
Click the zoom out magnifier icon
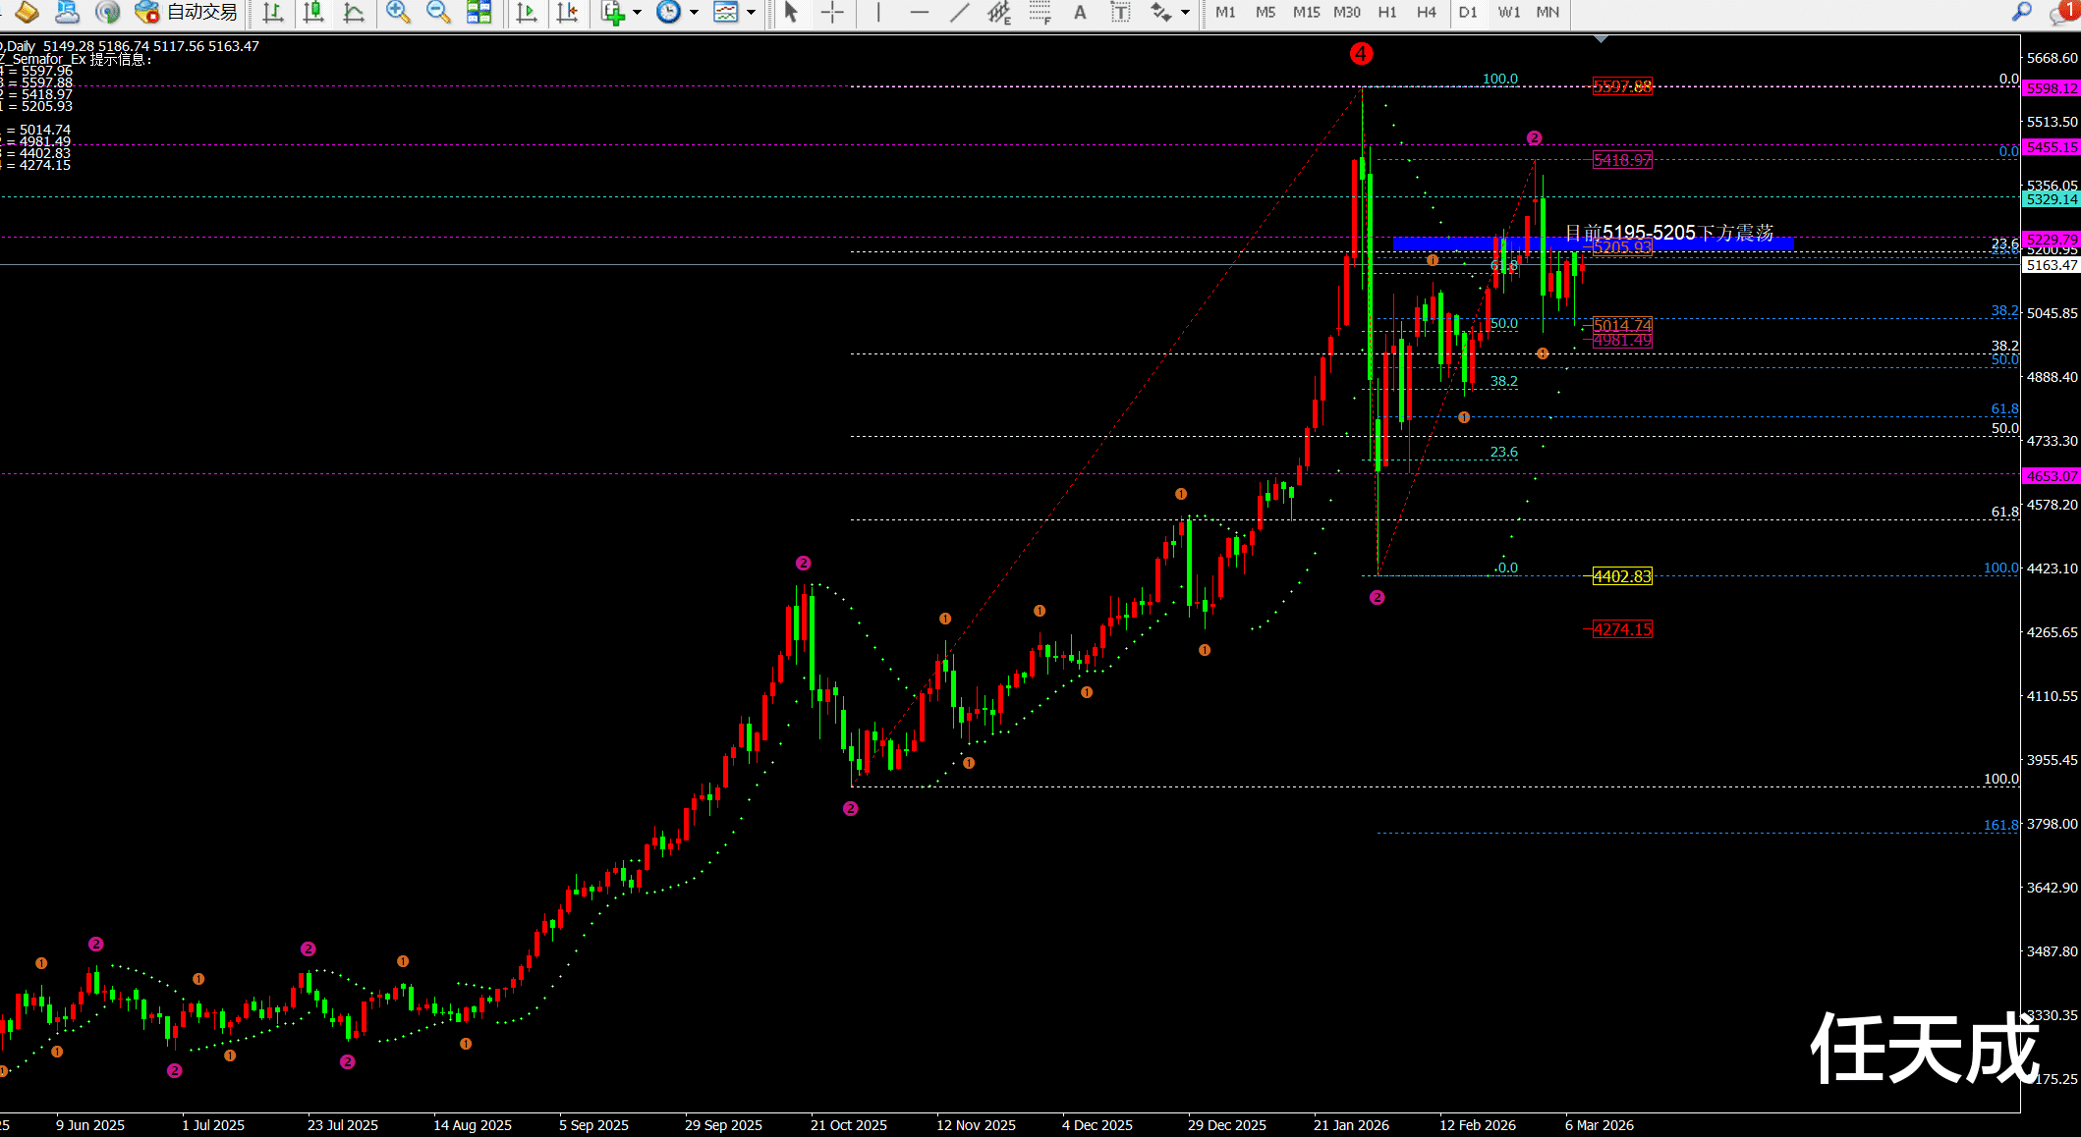438,12
